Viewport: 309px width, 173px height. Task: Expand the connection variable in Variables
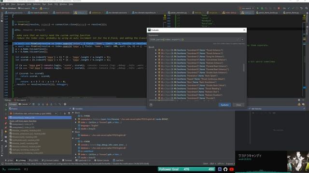[x=76, y=119]
